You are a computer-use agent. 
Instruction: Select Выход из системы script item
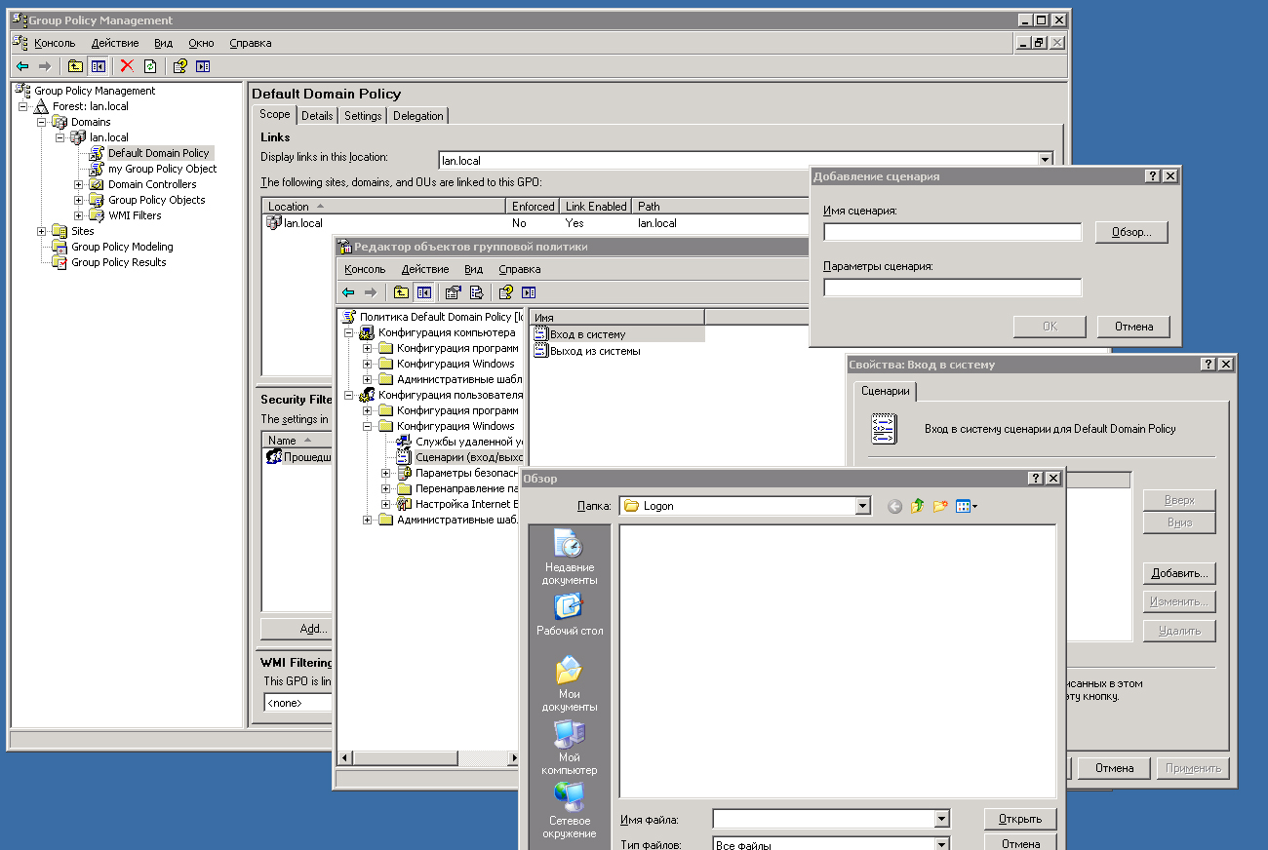point(587,351)
